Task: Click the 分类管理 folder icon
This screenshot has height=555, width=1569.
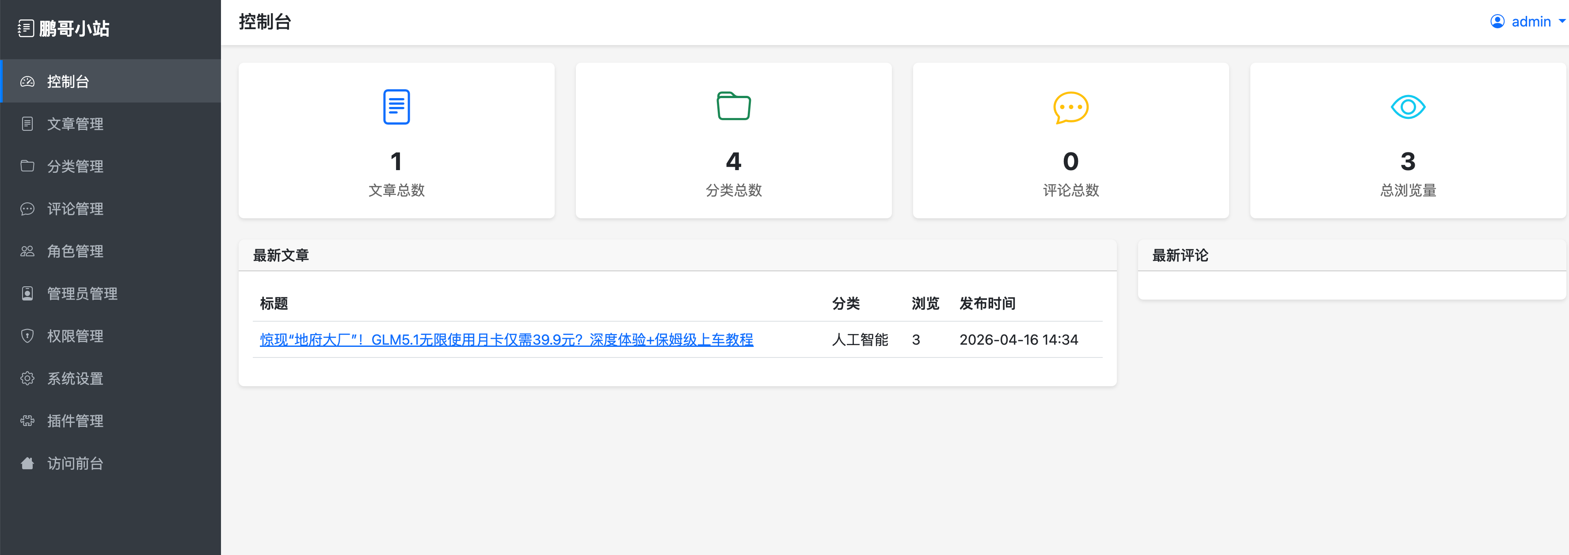Action: coord(27,166)
